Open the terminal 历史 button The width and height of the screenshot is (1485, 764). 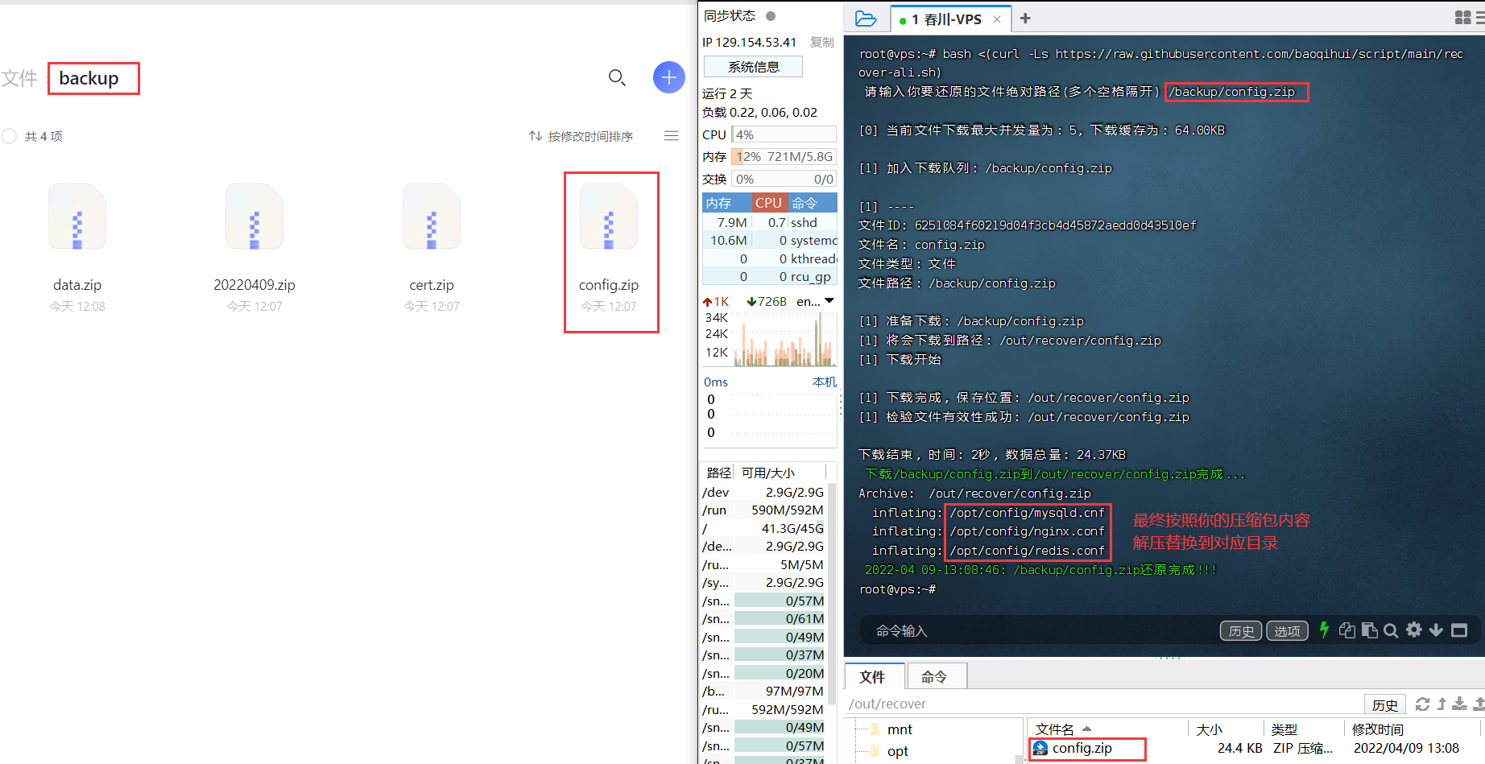click(1241, 630)
